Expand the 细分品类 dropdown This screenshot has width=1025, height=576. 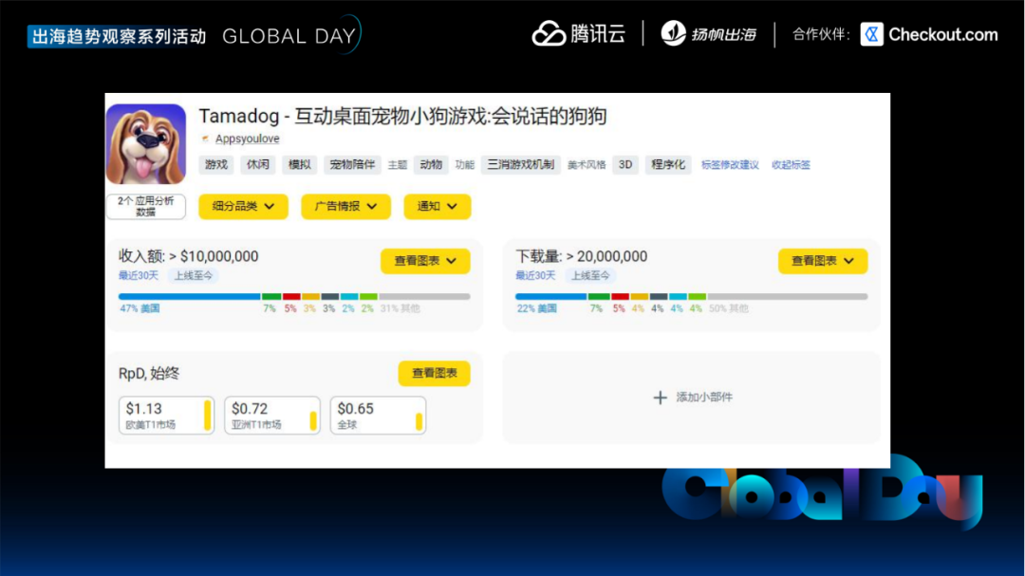tap(243, 207)
